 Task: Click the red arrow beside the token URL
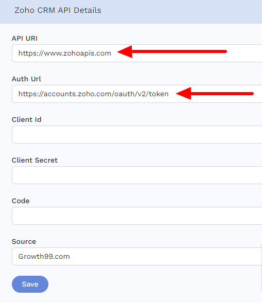[215, 94]
